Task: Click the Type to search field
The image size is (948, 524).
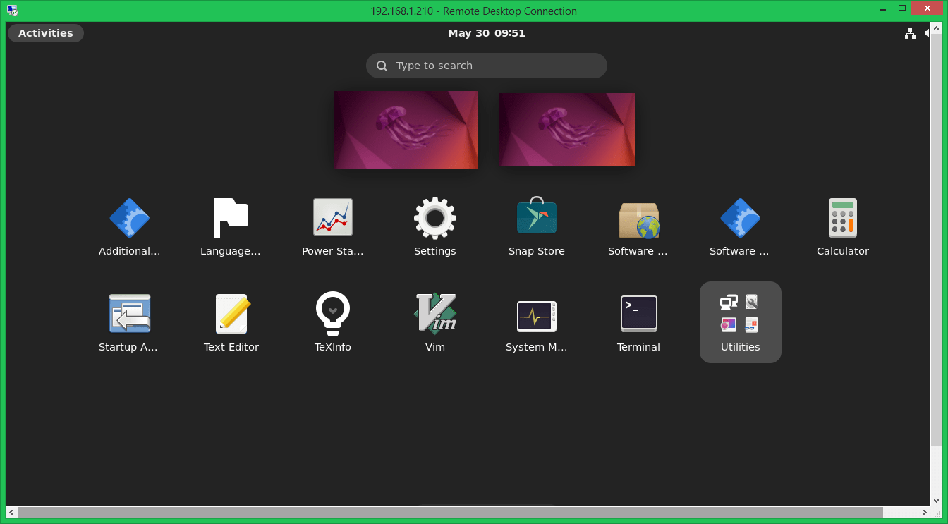Action: (x=486, y=65)
